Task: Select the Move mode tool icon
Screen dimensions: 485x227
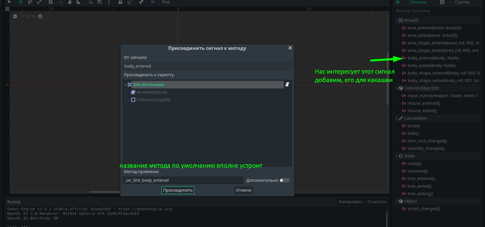Action: tap(21, 2)
